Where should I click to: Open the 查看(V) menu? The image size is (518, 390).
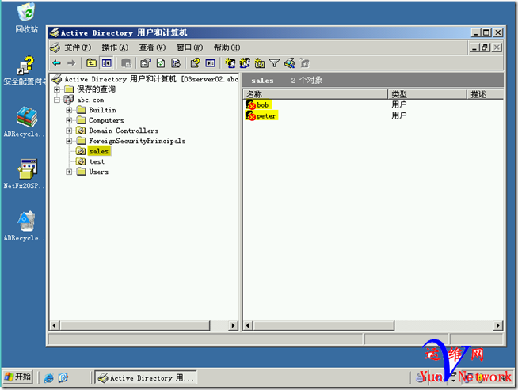(x=152, y=47)
